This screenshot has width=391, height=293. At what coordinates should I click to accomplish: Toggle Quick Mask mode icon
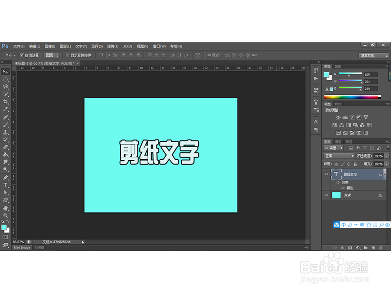(5, 237)
